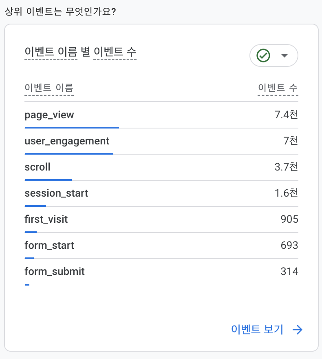
Task: Click the 7.4천 count for page_view
Action: coord(286,115)
